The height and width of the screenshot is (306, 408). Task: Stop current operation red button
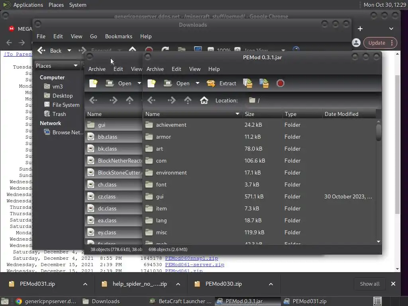coord(280,83)
